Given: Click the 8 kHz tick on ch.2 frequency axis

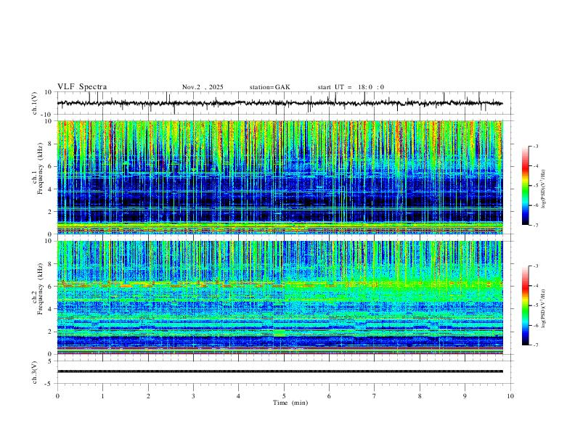Looking at the screenshot, I should coord(50,264).
